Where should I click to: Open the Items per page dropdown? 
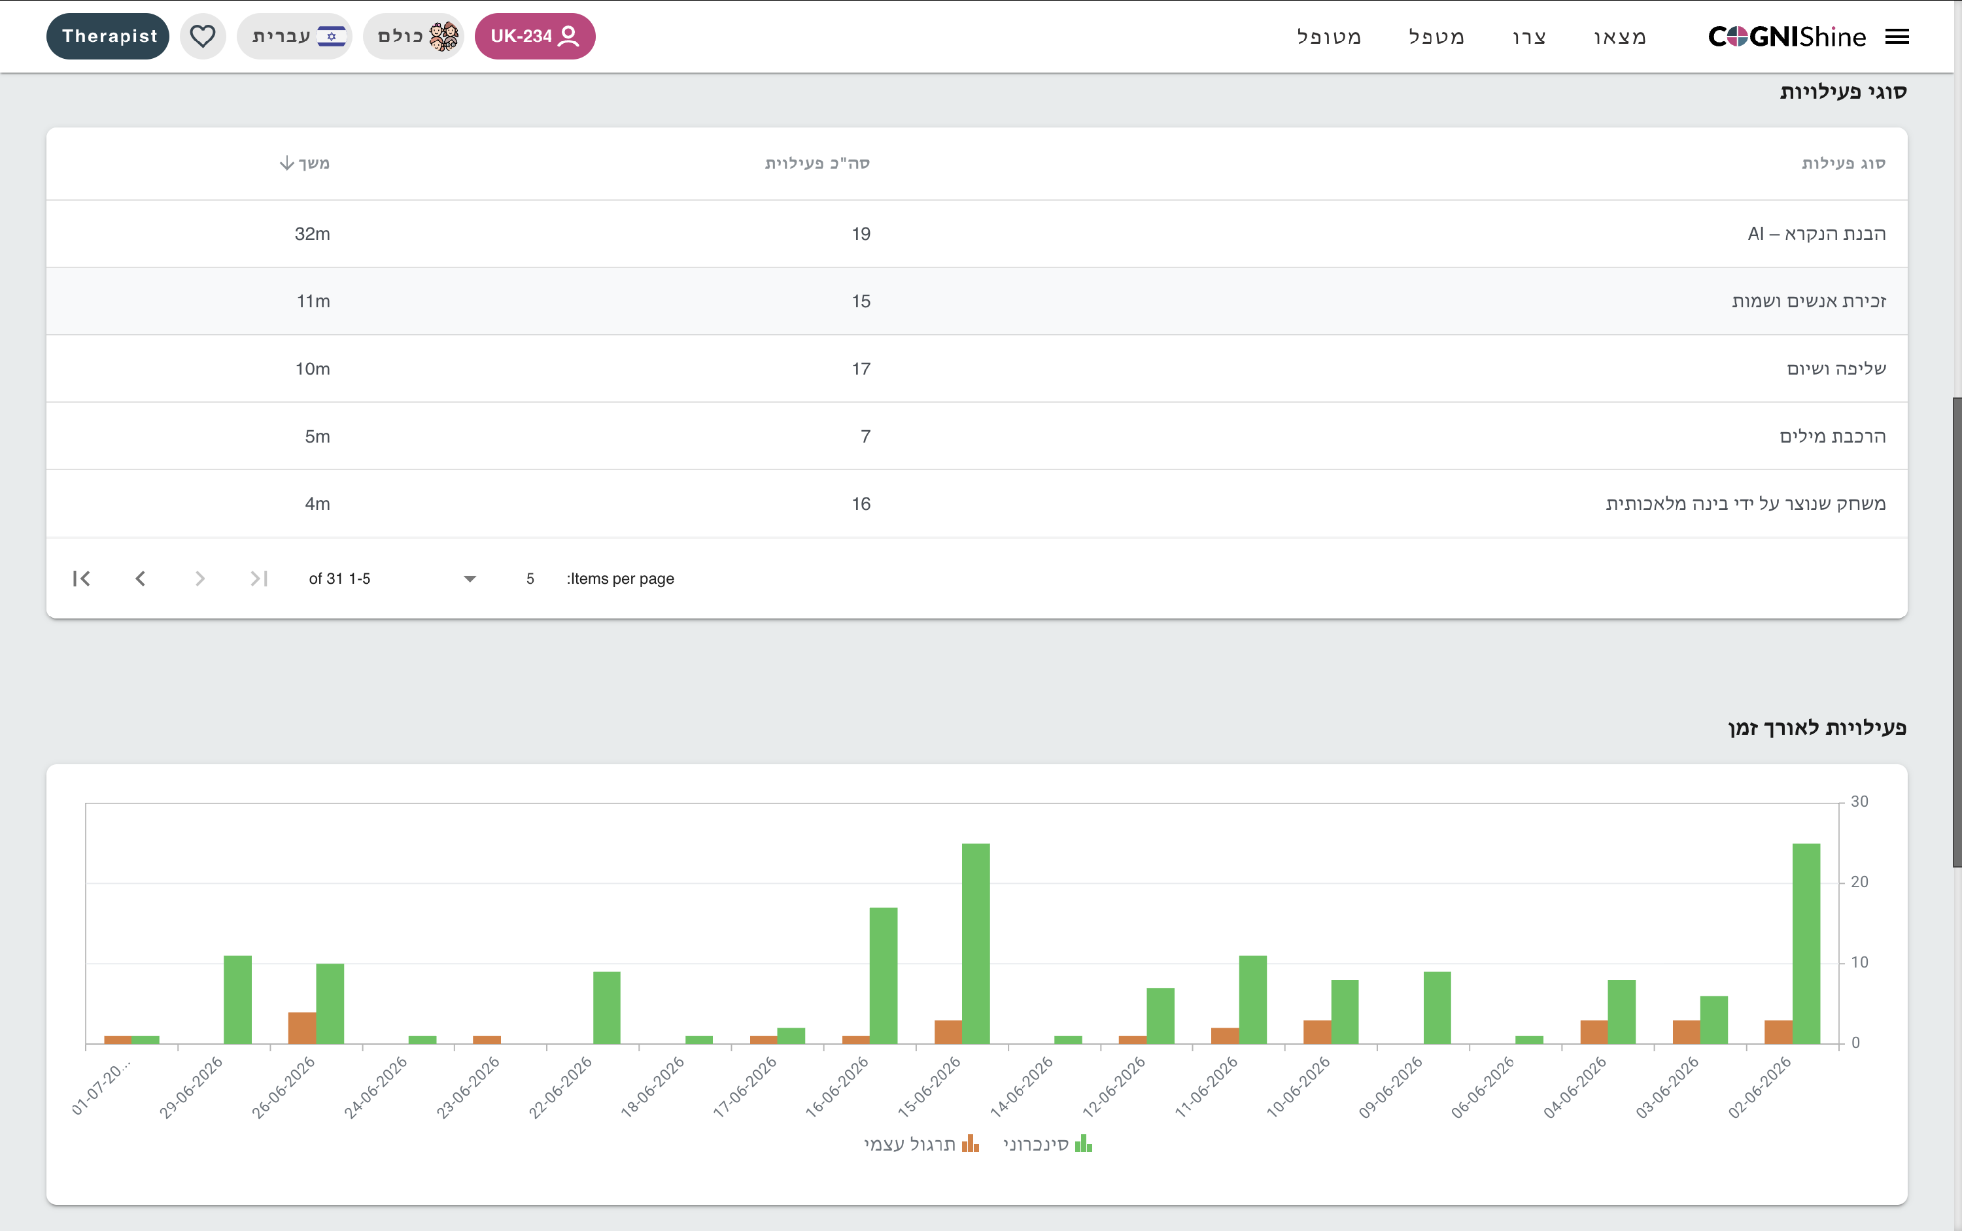tap(498, 579)
